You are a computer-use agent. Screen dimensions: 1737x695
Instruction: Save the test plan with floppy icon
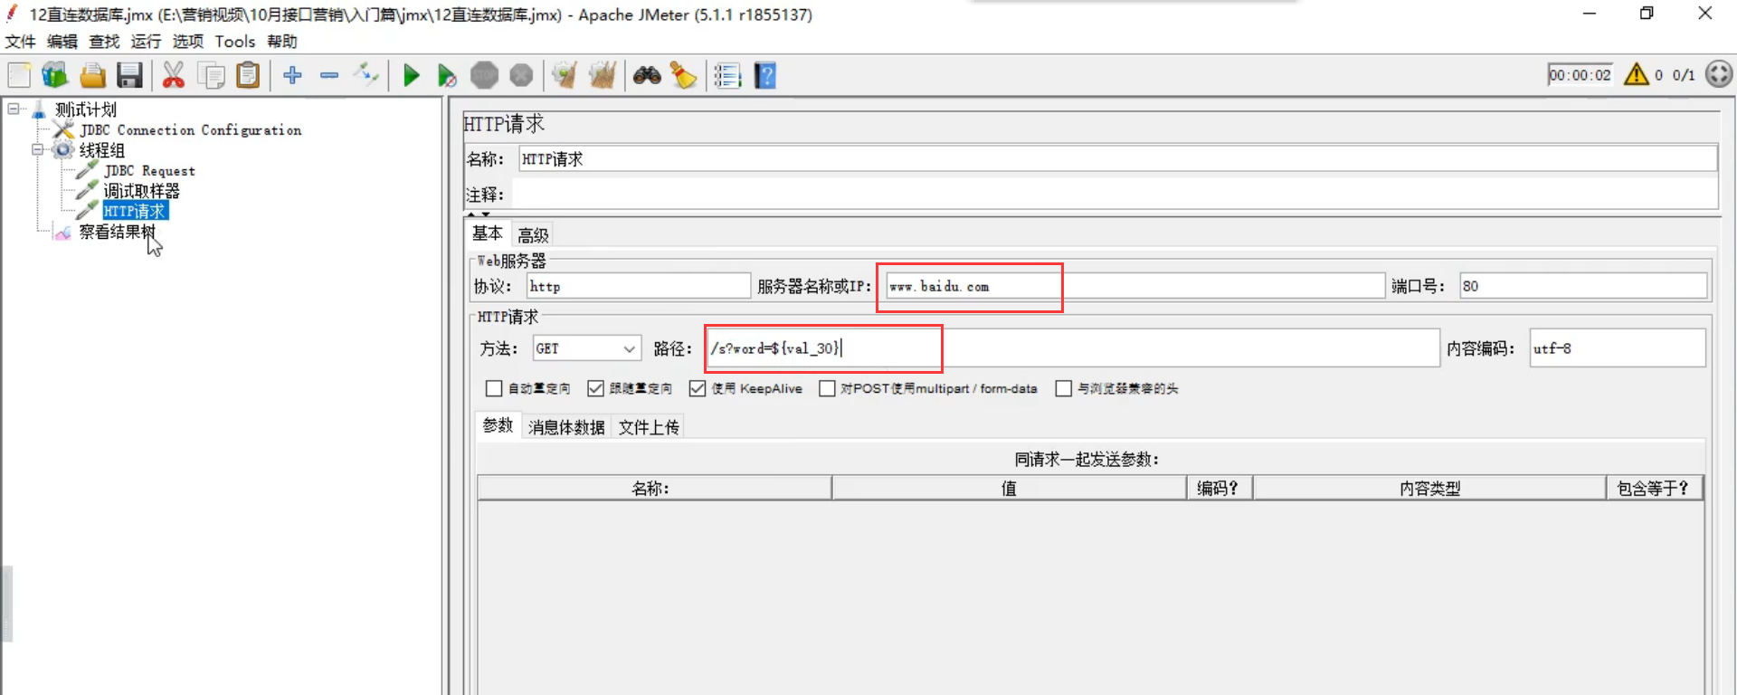point(129,75)
